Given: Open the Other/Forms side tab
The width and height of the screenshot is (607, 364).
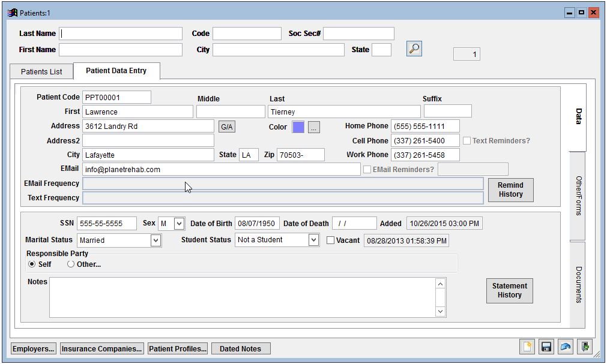Looking at the screenshot, I should coord(578,196).
